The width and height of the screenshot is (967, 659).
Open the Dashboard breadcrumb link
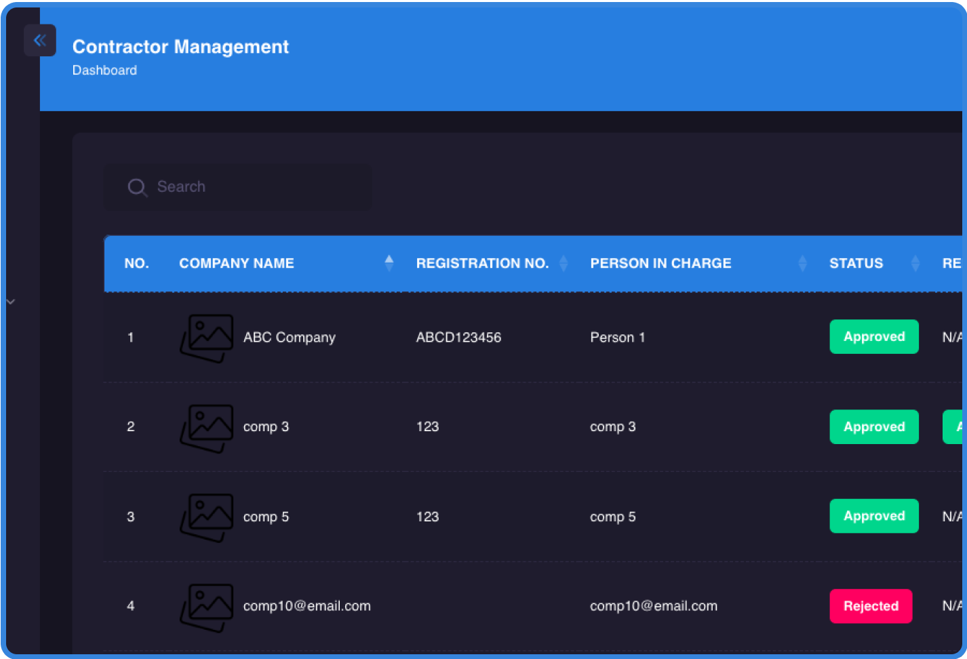point(104,70)
